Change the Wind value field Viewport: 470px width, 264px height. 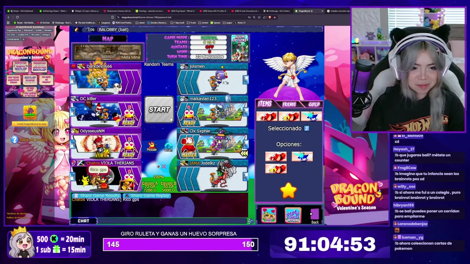point(209,52)
